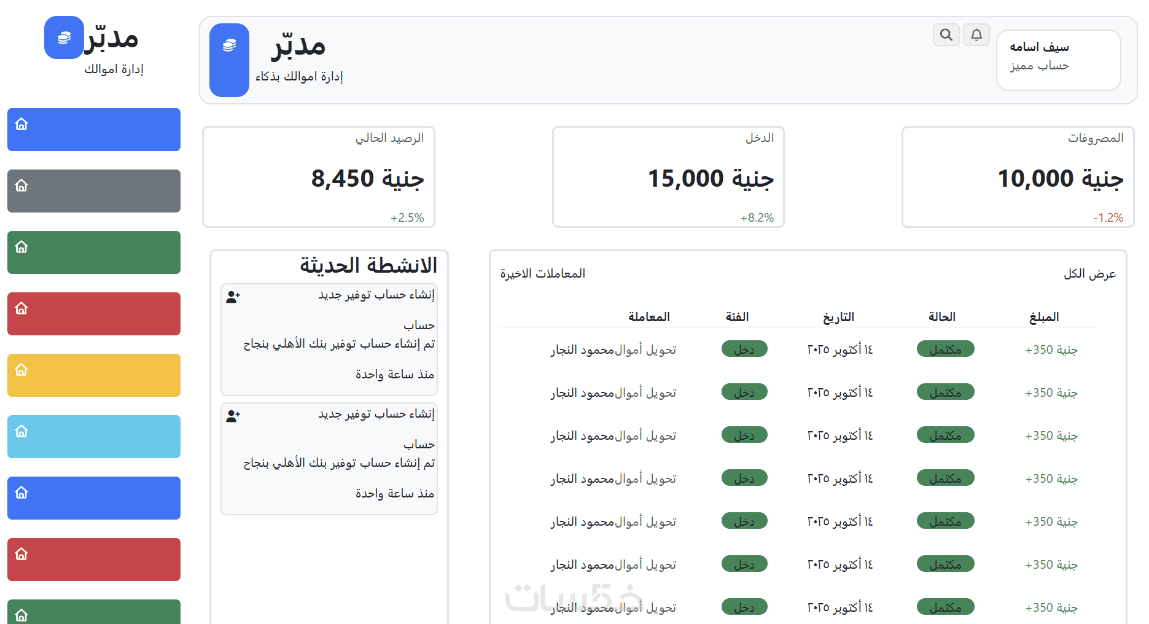Click the المبلغ column header
The image size is (1149, 624).
(1044, 317)
